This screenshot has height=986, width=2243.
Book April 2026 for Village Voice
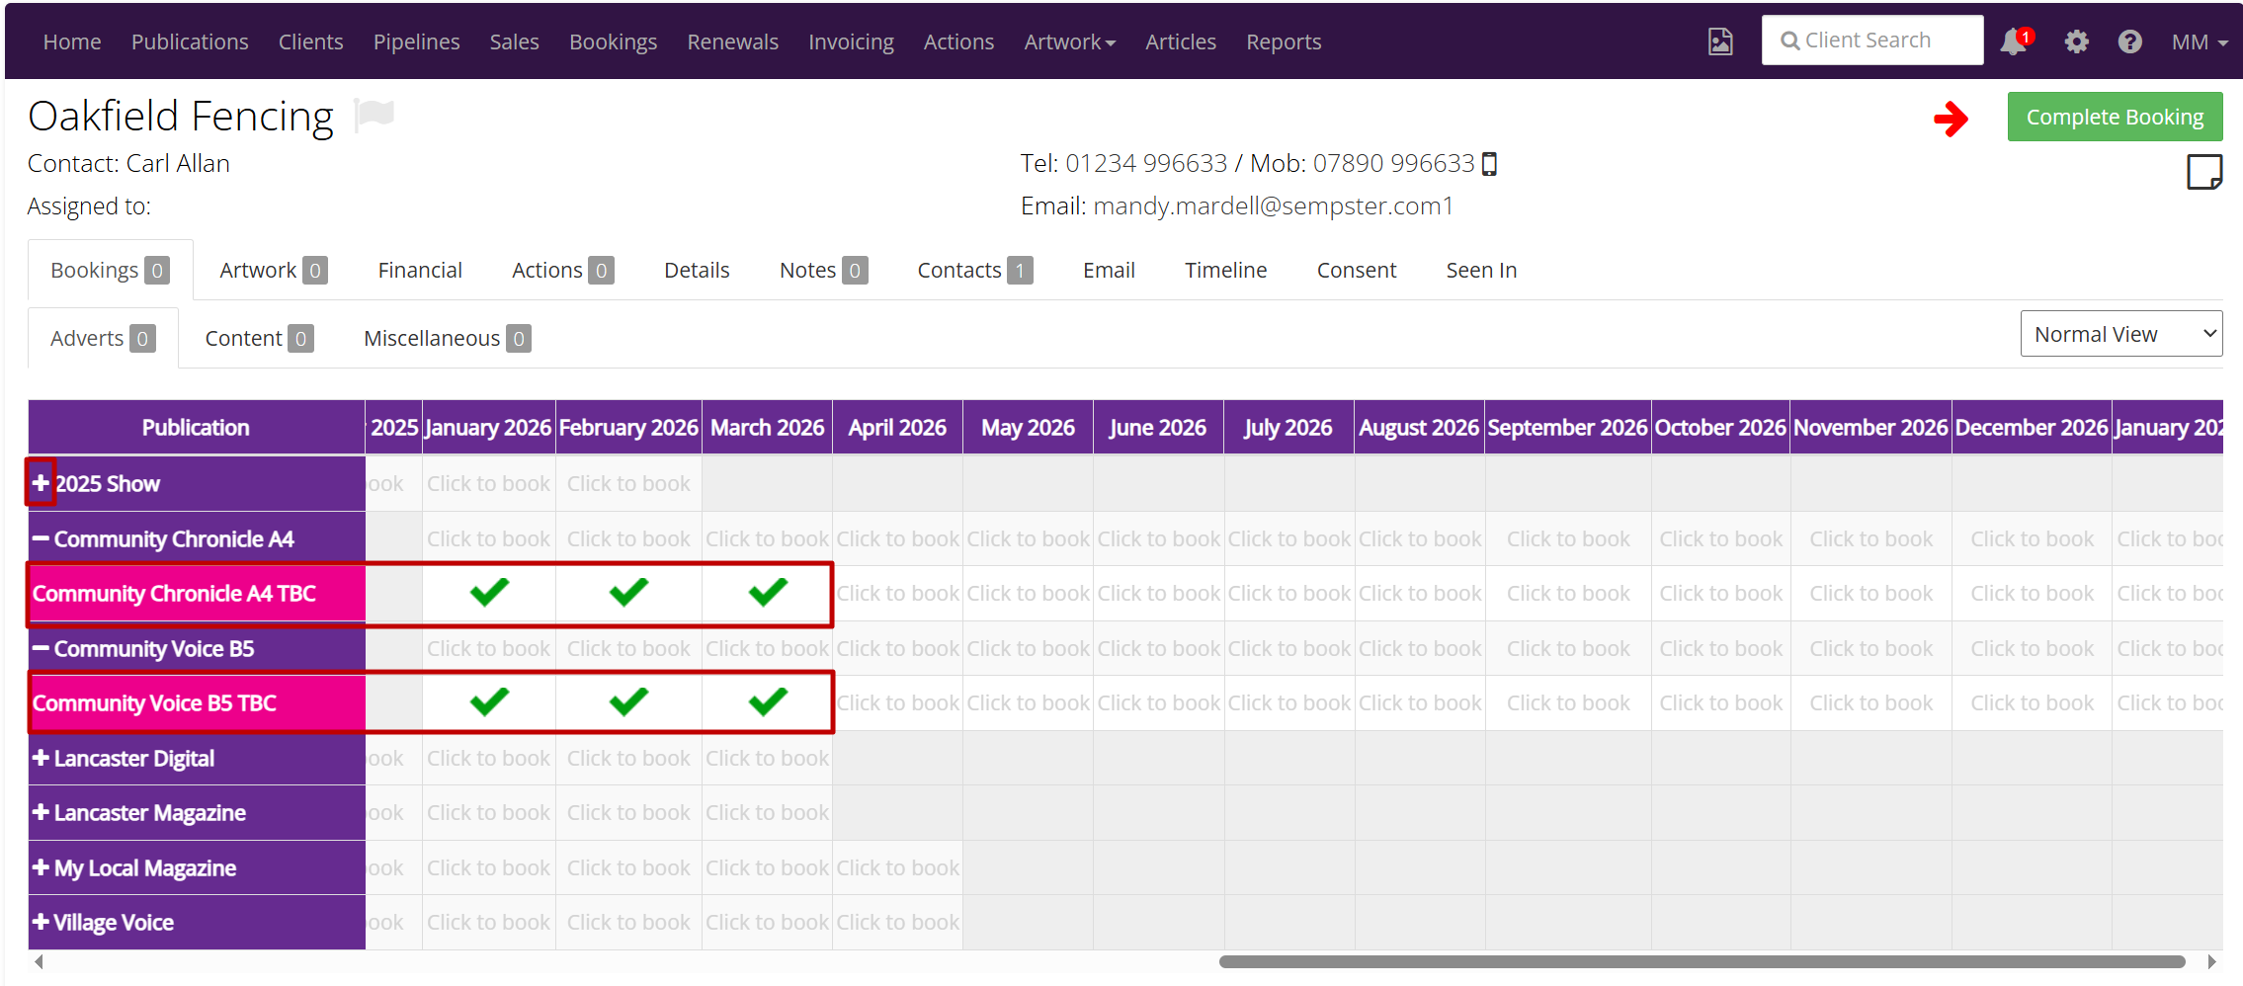(x=897, y=922)
